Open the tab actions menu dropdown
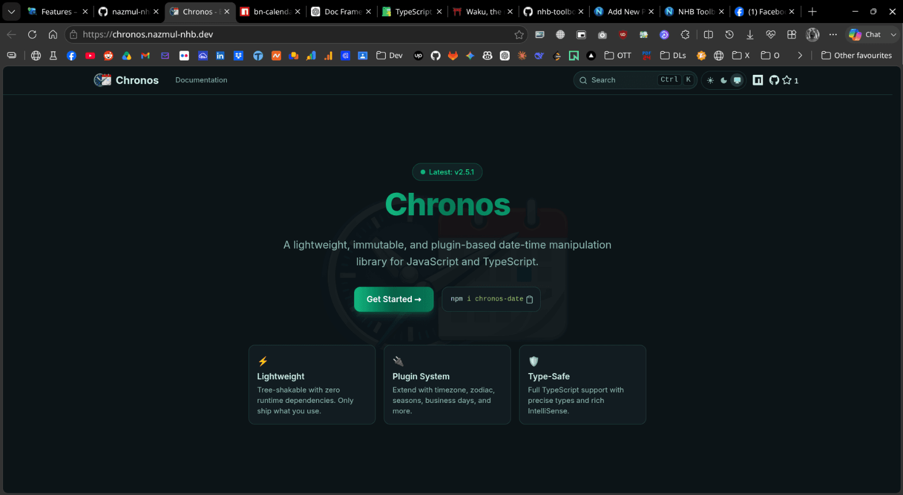Screen dimensions: 903x495 pos(11,12)
